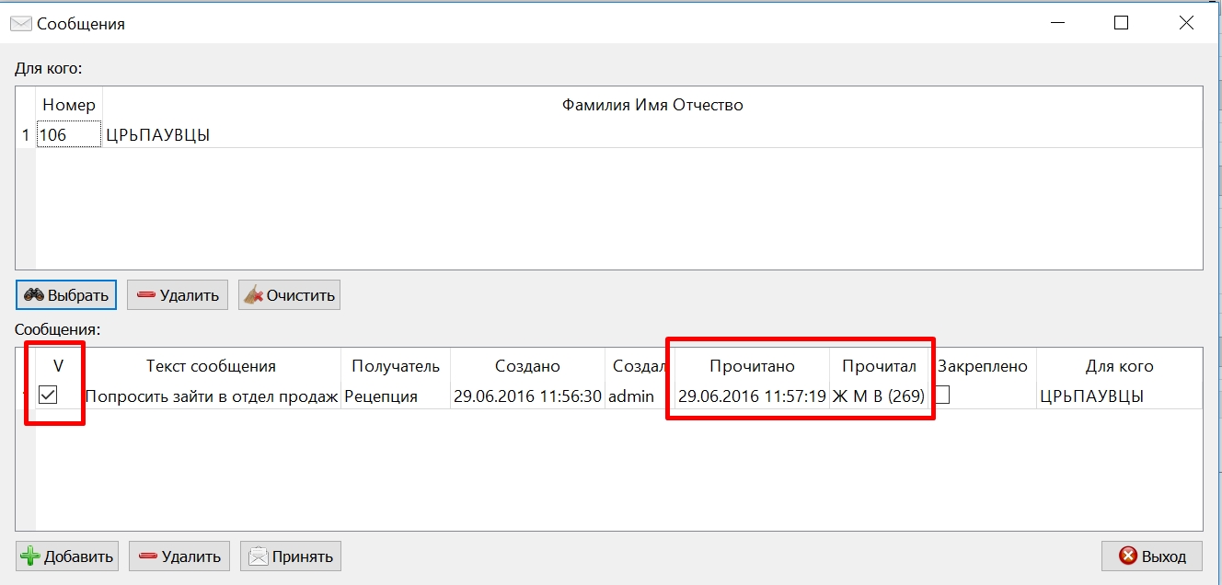Select the number cell 106
Image resolution: width=1222 pixels, height=585 pixels.
click(69, 135)
